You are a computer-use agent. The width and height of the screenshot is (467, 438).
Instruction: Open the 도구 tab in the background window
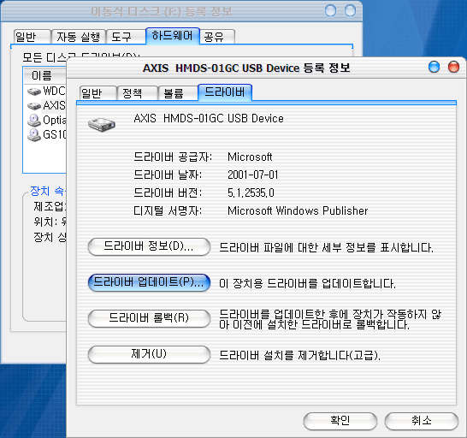click(126, 37)
